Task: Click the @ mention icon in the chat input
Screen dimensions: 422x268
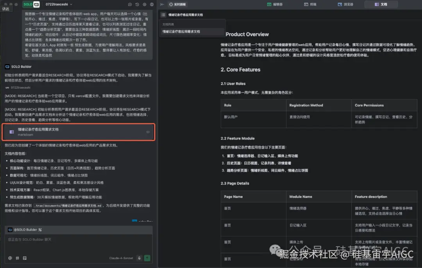Action: pos(9,257)
